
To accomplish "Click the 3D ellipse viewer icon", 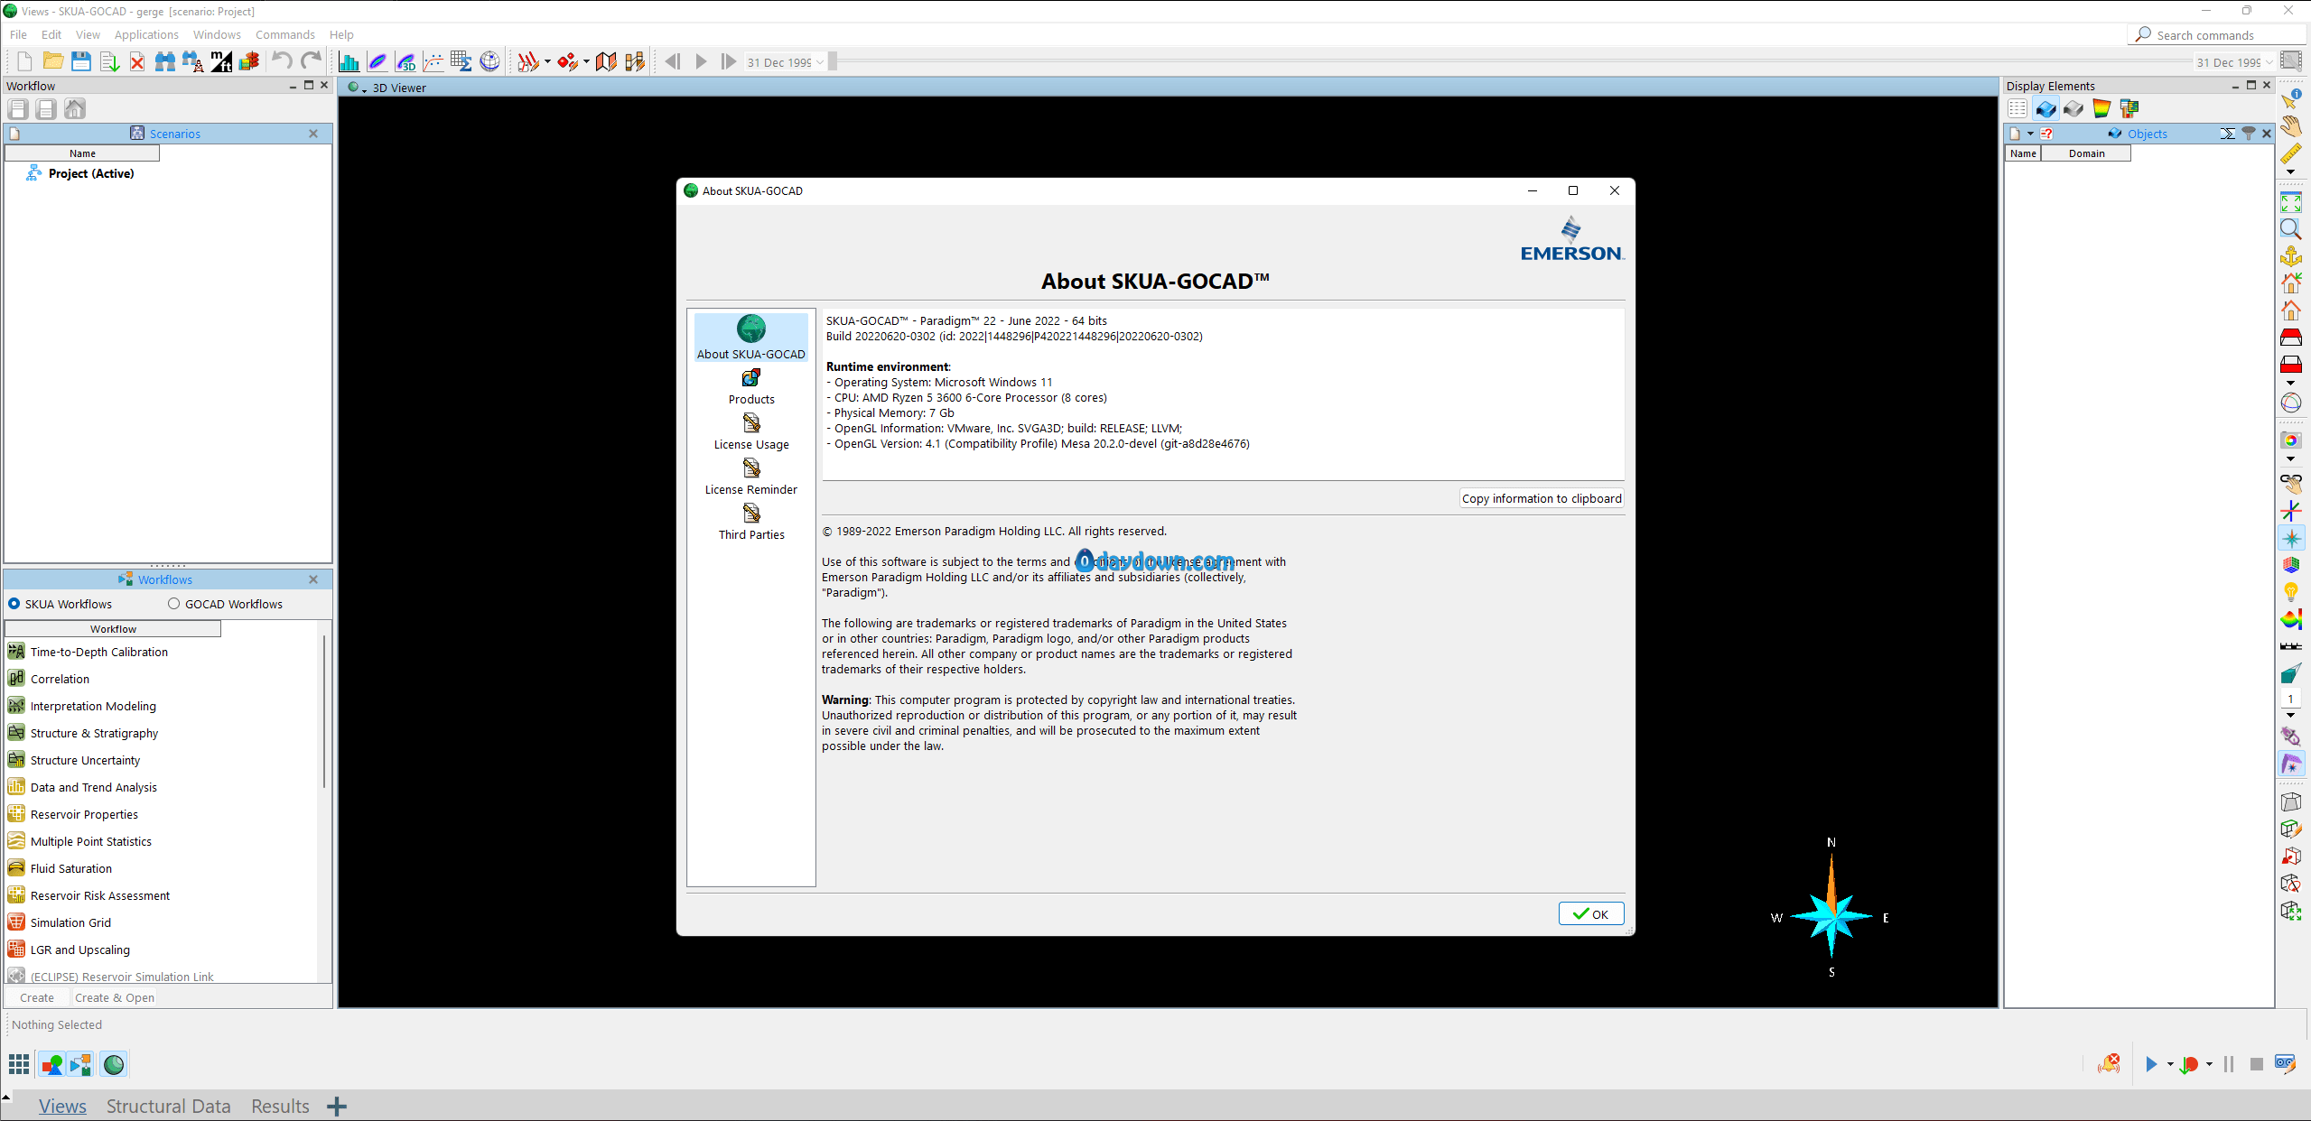I will (x=405, y=61).
